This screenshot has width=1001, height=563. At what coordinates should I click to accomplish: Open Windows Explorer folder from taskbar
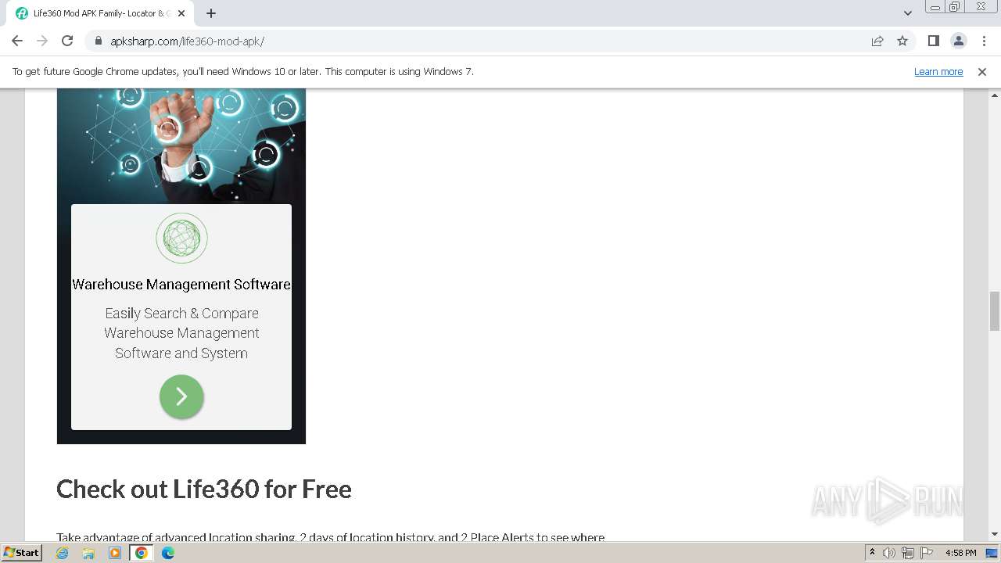click(x=88, y=553)
